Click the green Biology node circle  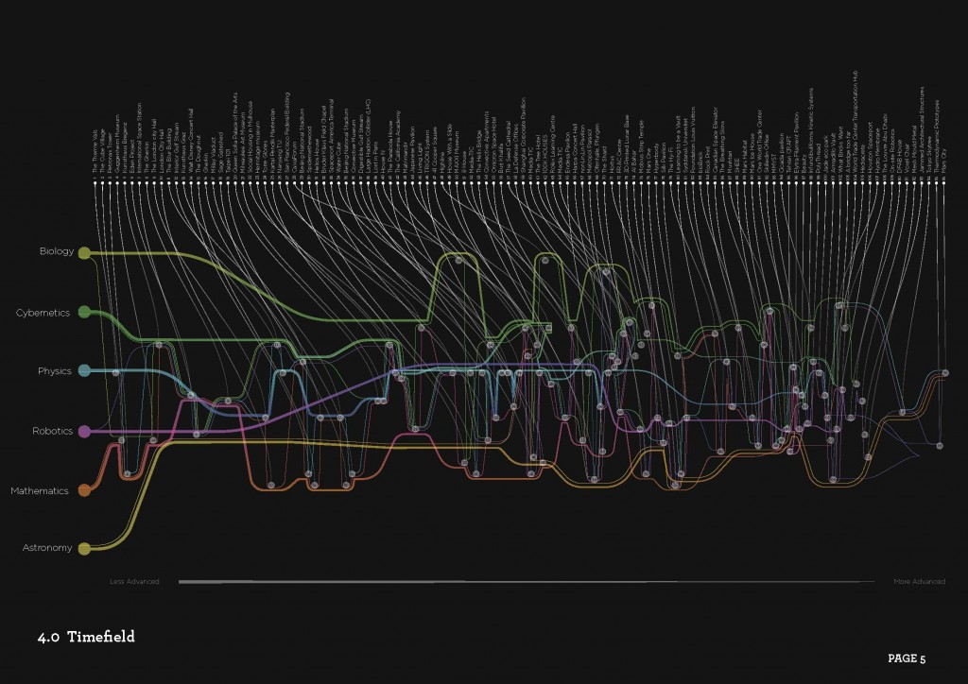[x=84, y=252]
